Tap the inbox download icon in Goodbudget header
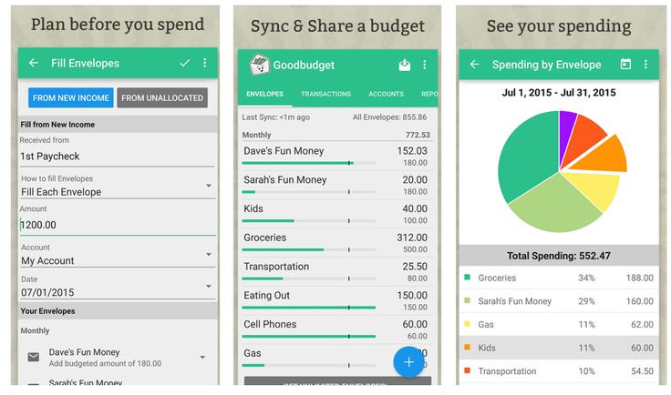Image resolution: width=671 pixels, height=395 pixels. (405, 65)
